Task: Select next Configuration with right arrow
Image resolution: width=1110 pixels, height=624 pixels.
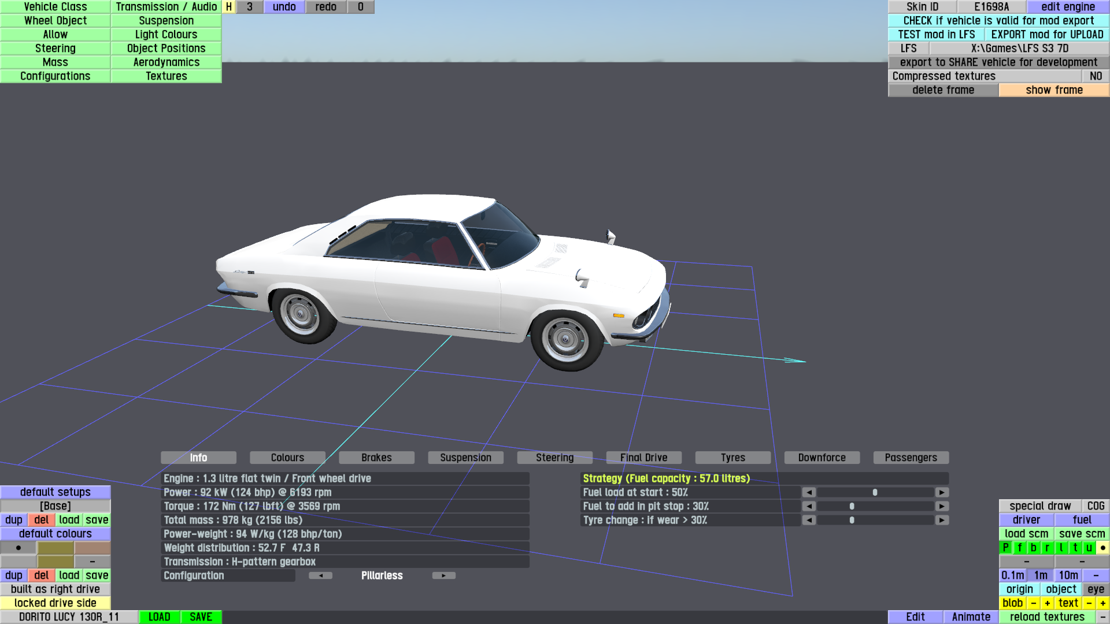Action: click(443, 575)
